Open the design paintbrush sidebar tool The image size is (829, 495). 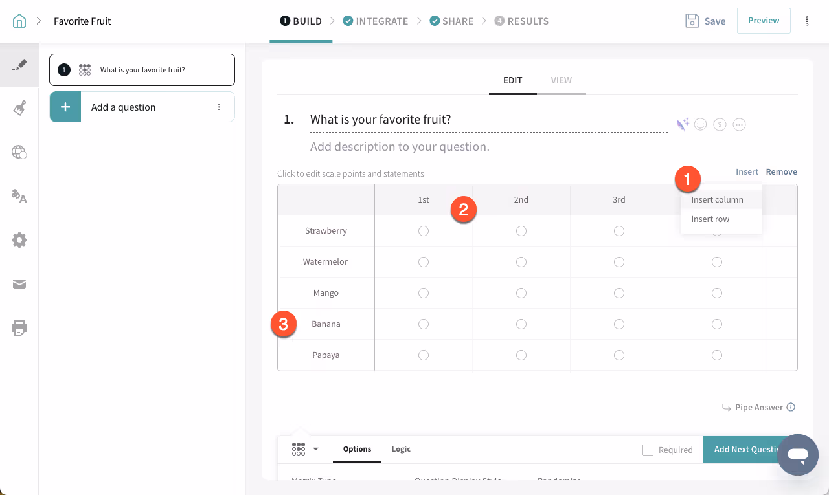19,108
